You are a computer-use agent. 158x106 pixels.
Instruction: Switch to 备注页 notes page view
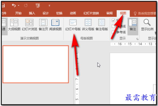pos(43,25)
